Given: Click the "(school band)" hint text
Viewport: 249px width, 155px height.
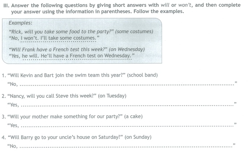Looking at the screenshot, I should pos(142,75).
